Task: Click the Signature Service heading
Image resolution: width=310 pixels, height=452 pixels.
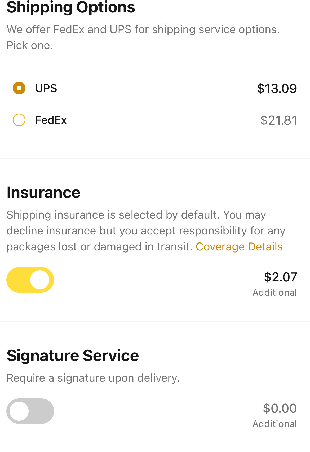Action: click(x=73, y=356)
